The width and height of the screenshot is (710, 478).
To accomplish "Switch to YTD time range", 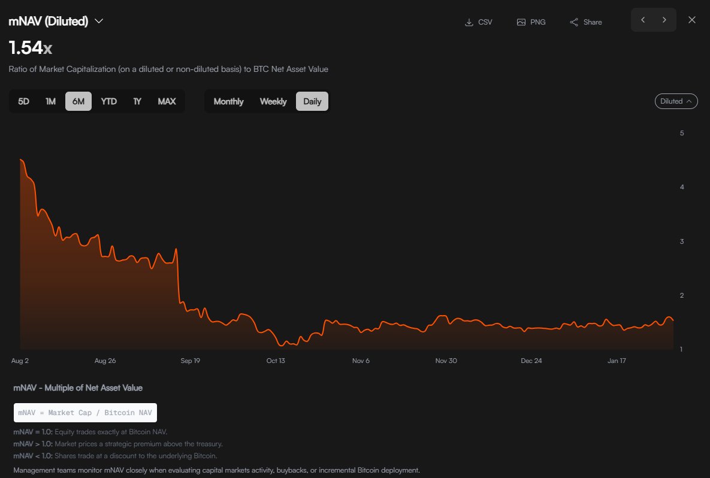I will [x=108, y=101].
